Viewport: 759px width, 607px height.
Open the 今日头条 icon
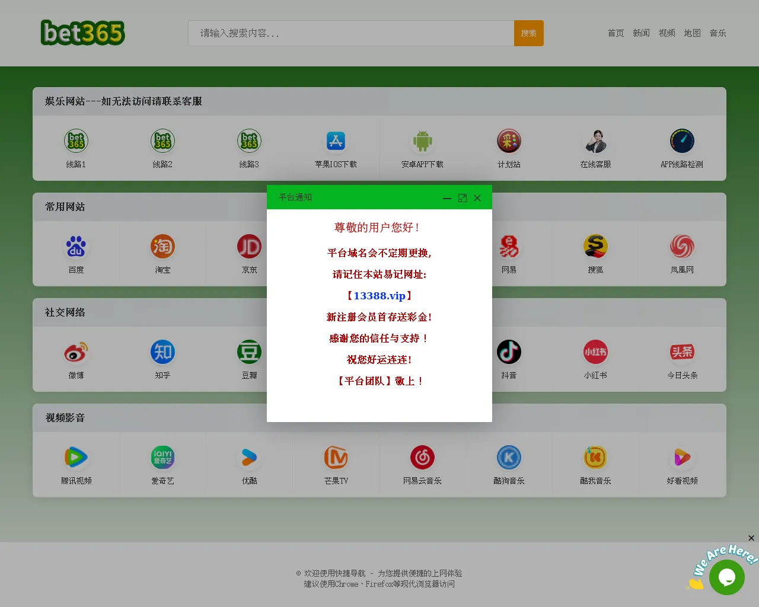(x=682, y=352)
